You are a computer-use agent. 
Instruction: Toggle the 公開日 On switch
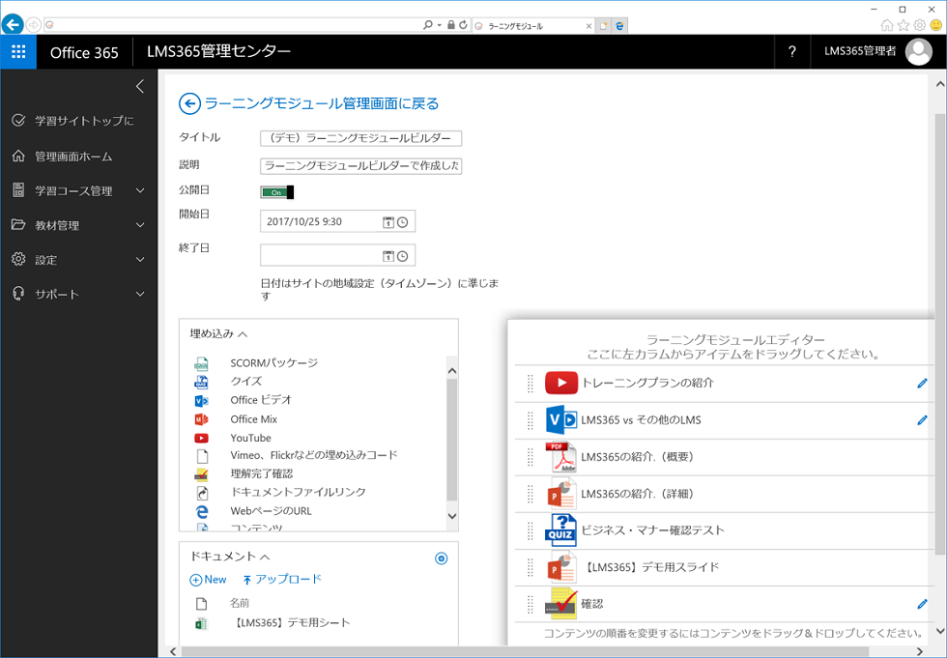click(x=276, y=192)
